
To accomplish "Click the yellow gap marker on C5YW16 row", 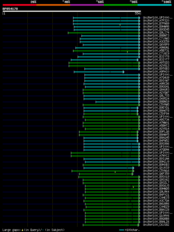I will 115,172.
